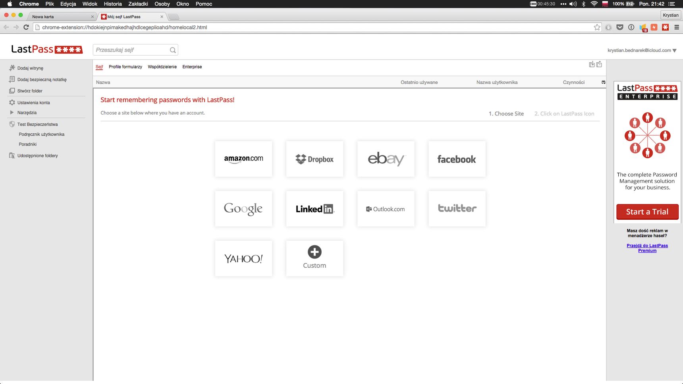The image size is (683, 384).
Task: Open Chrome hamburger menu
Action: click(677, 27)
